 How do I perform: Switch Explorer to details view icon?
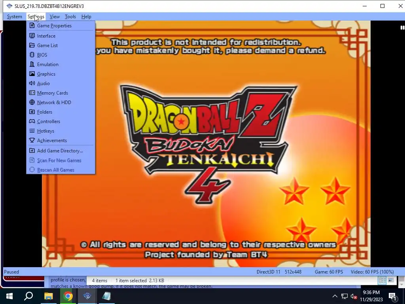tap(382, 280)
